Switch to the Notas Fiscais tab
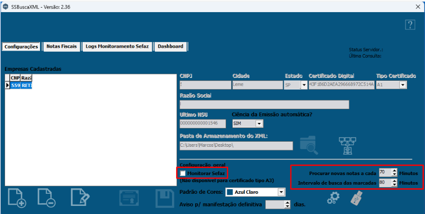 (x=61, y=46)
